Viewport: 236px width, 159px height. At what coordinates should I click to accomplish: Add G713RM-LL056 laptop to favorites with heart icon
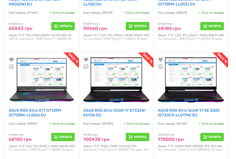(11, 60)
